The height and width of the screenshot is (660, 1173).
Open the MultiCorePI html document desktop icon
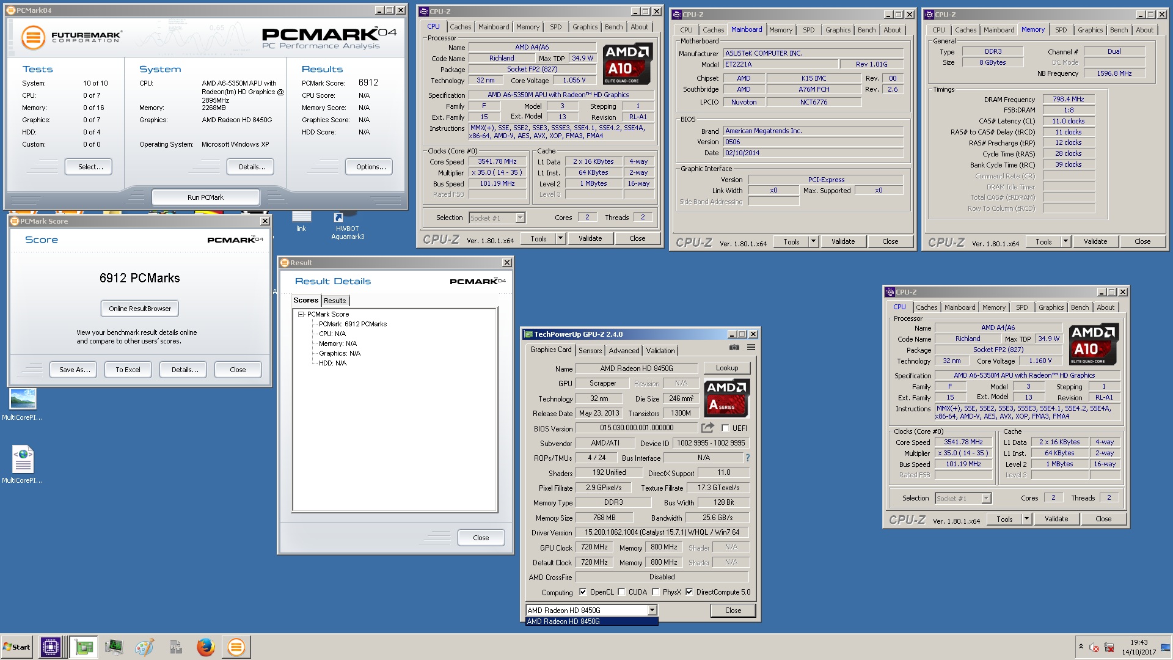23,464
